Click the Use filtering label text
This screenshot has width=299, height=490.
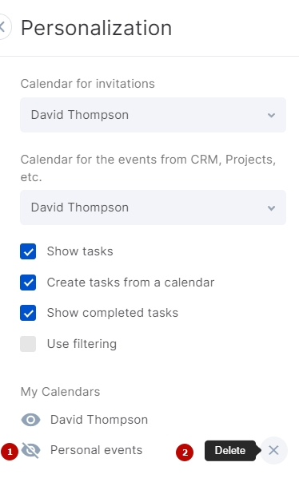[82, 344]
